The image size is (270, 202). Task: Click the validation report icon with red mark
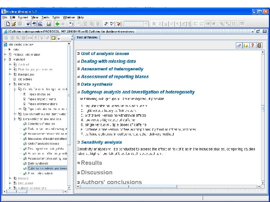click(x=118, y=24)
